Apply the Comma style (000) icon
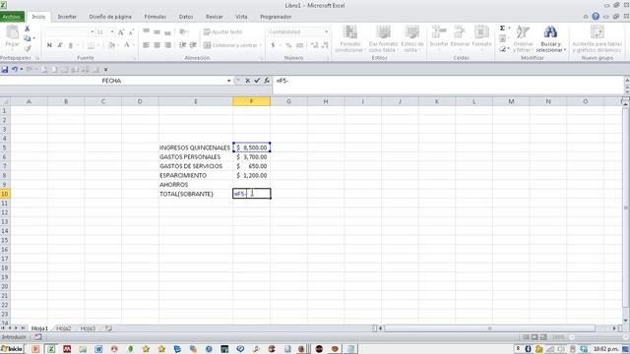Viewport: 630px width, 354px height. [299, 45]
